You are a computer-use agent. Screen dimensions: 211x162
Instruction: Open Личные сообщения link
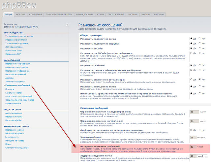[x=15, y=81]
